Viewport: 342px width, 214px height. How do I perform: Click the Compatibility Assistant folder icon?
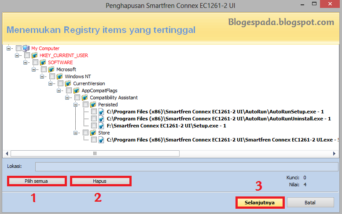point(85,98)
